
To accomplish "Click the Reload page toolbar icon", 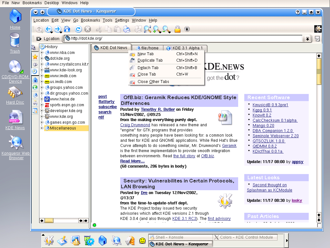I will click(x=78, y=29).
